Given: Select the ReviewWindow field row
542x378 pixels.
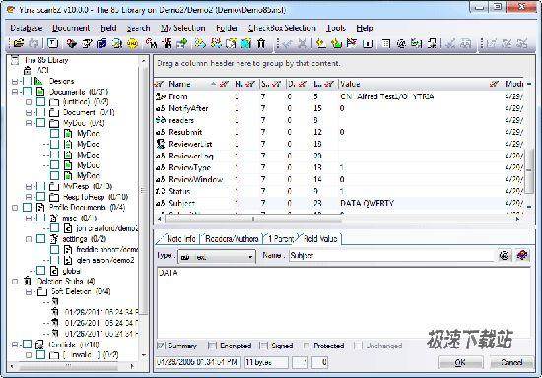Looking at the screenshot, I should point(339,179).
